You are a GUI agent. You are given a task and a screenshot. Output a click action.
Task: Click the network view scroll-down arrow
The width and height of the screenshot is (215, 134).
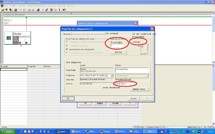coord(213,62)
